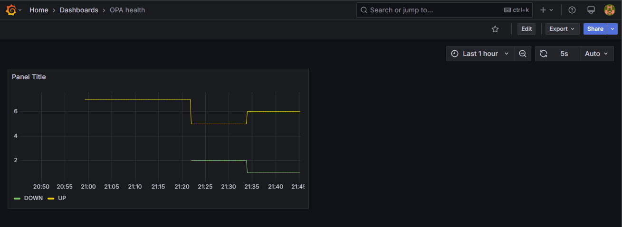The height and width of the screenshot is (227, 622).
Task: Click the yellow UP legend color swatch
Action: pos(51,198)
